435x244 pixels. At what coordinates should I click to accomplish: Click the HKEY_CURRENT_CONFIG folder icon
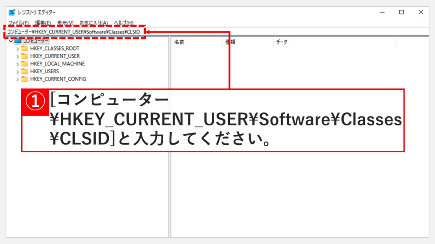coord(25,79)
